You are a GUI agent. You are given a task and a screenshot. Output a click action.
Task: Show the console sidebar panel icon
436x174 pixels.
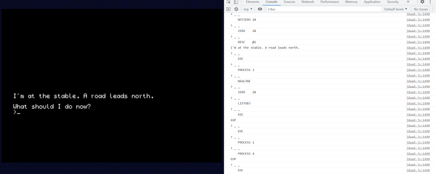point(228,9)
